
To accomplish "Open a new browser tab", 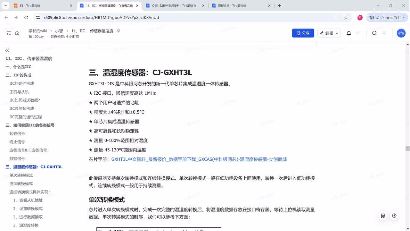I will point(279,5).
